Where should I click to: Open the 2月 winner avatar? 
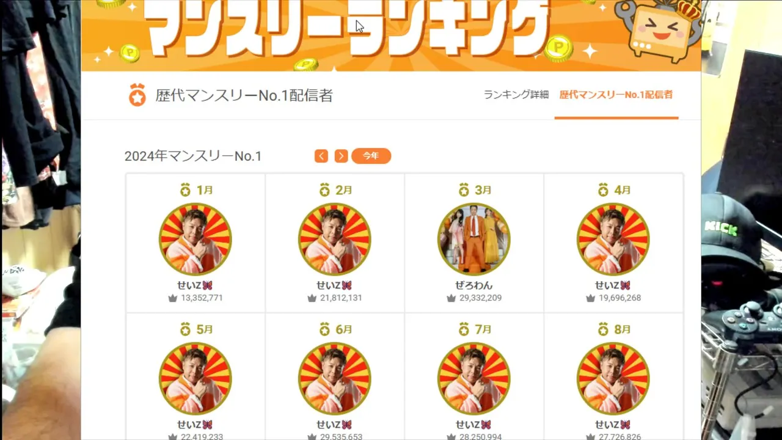click(x=335, y=239)
